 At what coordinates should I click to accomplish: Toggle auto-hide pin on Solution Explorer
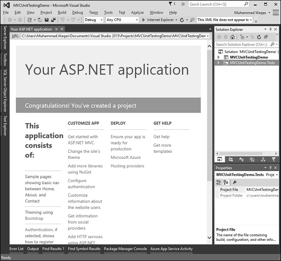coord(270,29)
